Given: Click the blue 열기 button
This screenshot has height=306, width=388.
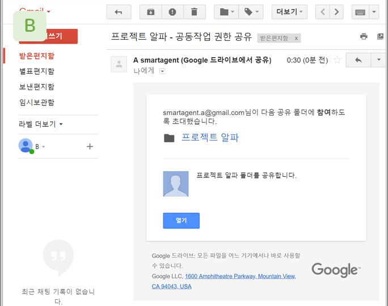Looking at the screenshot, I should point(182,220).
